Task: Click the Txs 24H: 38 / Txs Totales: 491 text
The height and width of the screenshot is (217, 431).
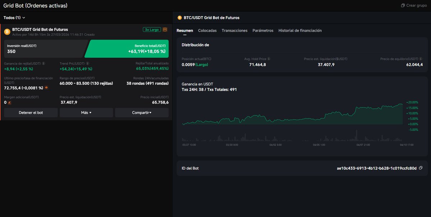Action: (209, 90)
